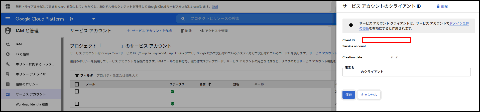Click サービス アカウントを作成 button

coord(149,31)
